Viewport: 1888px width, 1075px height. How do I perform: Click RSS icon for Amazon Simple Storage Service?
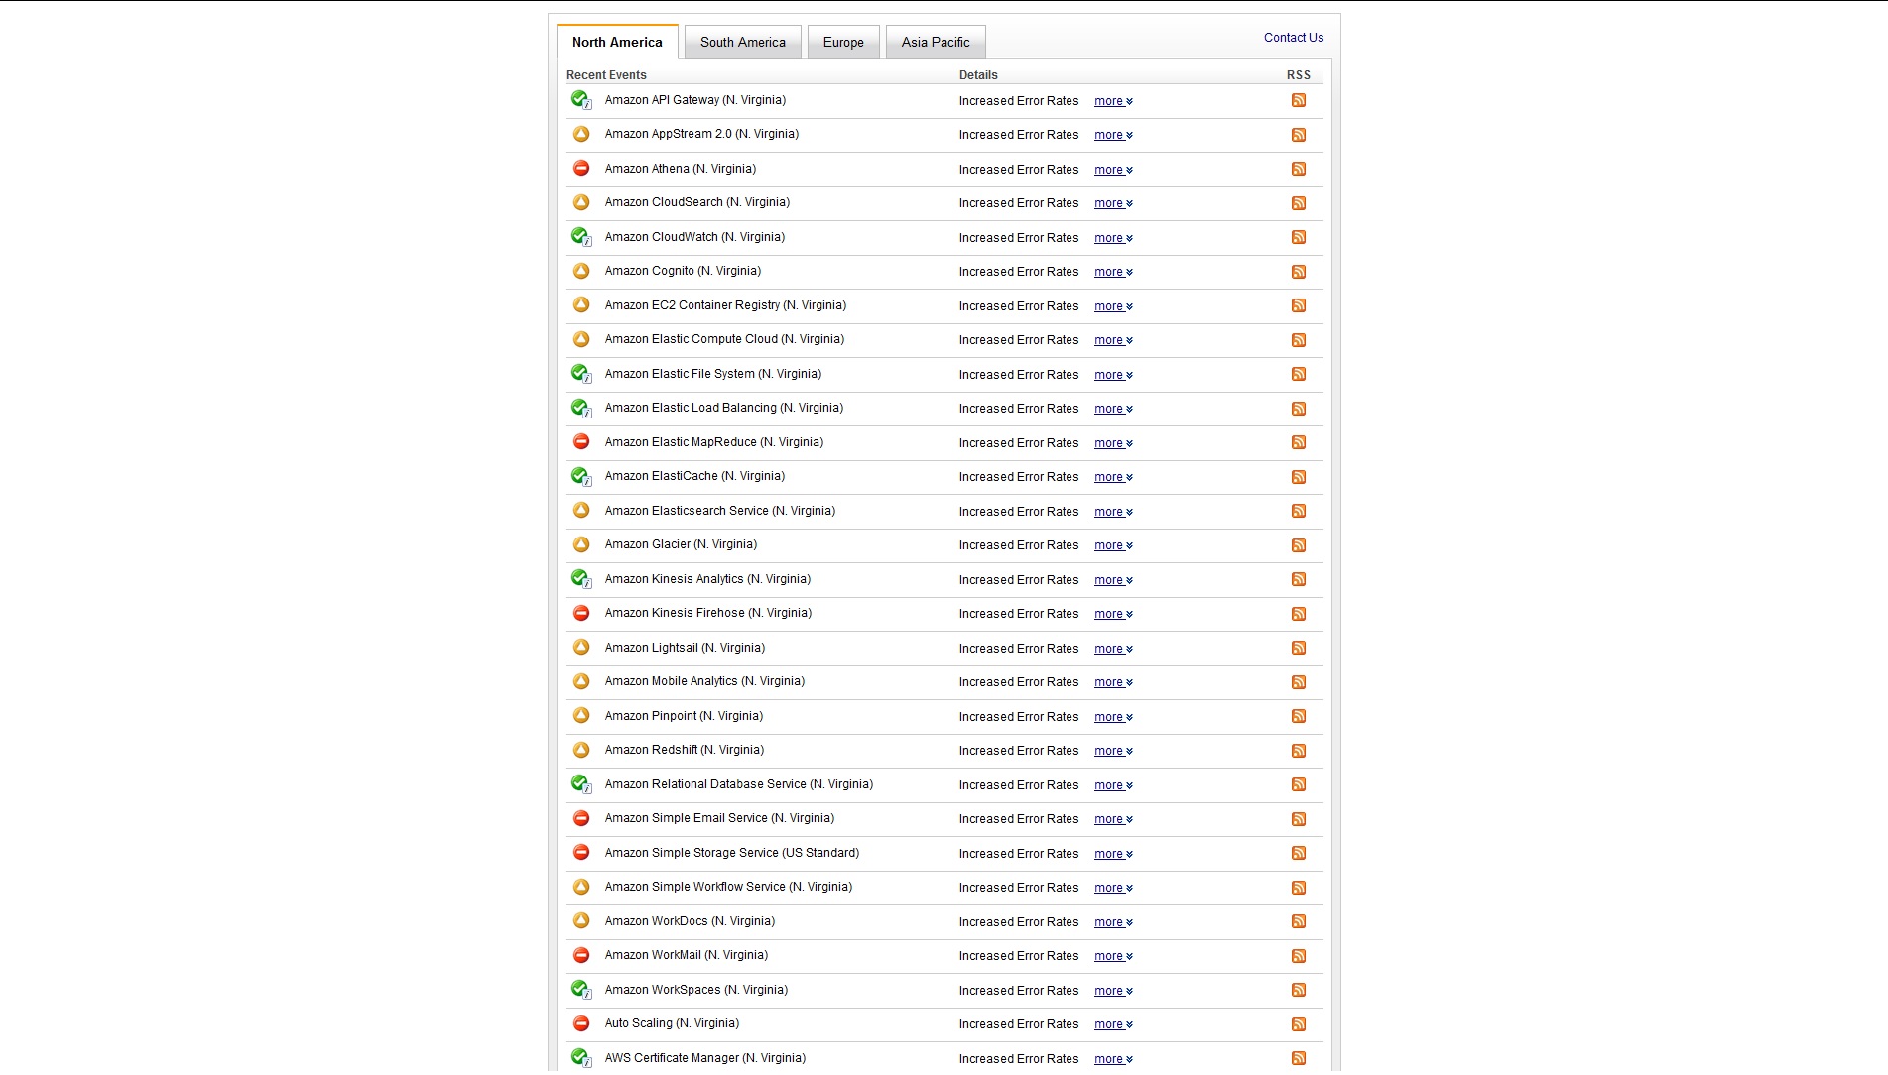coord(1298,853)
